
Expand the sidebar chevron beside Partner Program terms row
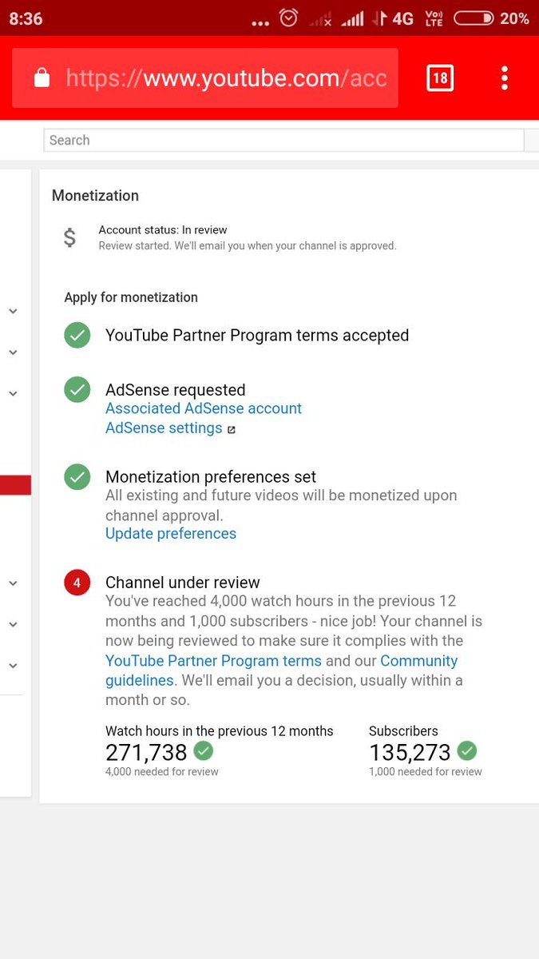click(13, 352)
